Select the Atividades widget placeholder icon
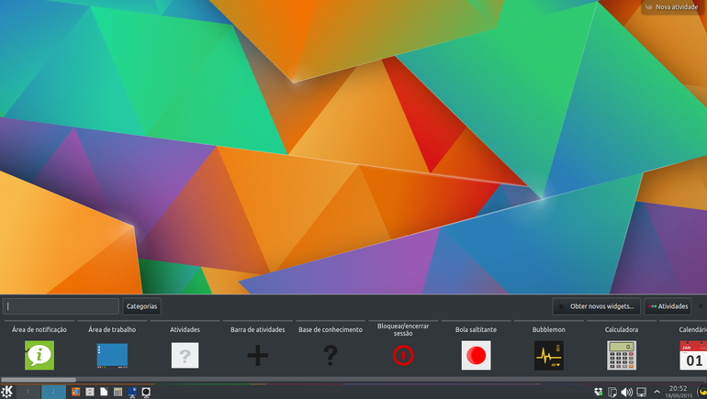707x399 pixels. [x=185, y=355]
